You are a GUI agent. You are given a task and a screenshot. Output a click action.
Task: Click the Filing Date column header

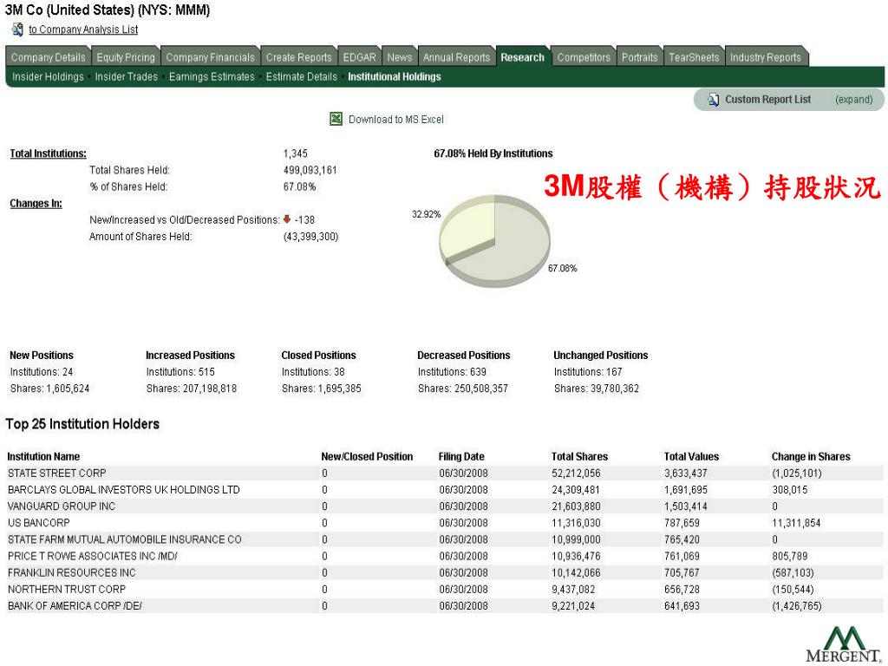click(461, 456)
